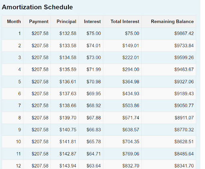205x169 pixels.
Task: Select the $133.58 principal cell
Action: (68, 46)
